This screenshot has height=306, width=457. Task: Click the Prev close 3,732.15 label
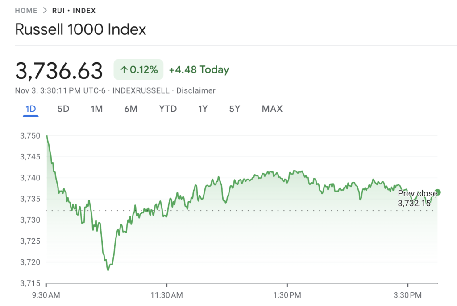pyautogui.click(x=417, y=198)
